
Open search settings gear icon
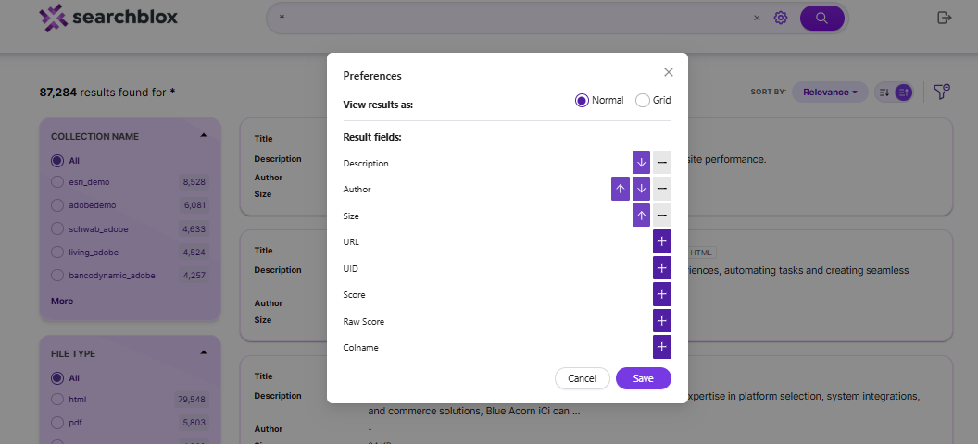[x=781, y=18]
